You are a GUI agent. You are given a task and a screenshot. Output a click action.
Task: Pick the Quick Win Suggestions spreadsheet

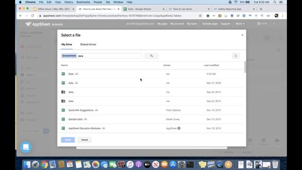tap(151, 110)
